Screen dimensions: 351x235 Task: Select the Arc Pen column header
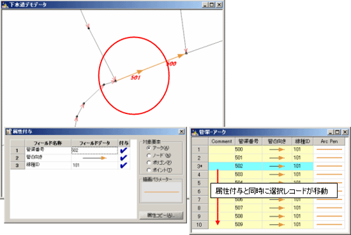[329, 141]
